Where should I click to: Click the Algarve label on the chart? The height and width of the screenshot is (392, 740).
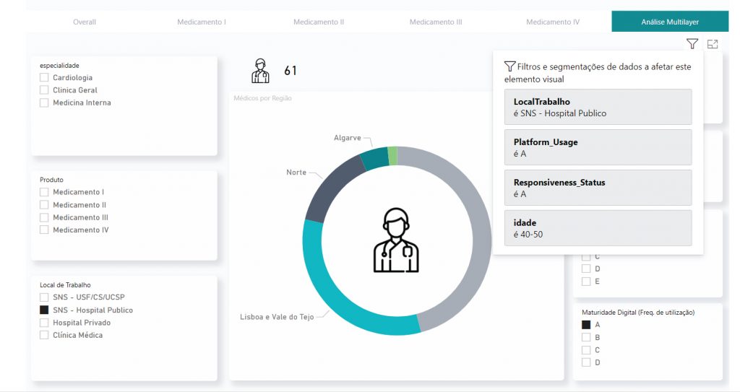347,138
